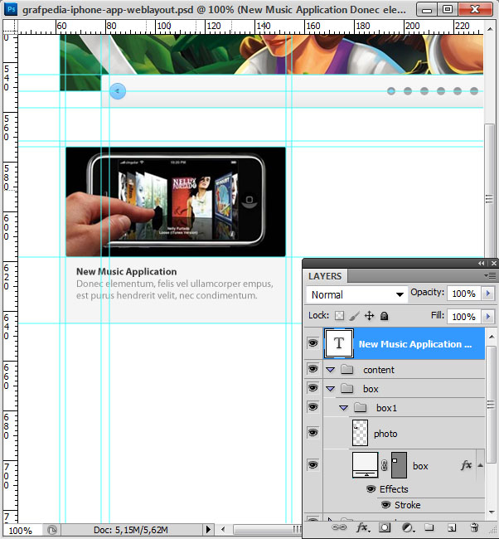Collapse Layers panel with double arrow icon
The width and height of the screenshot is (499, 539).
point(481,264)
